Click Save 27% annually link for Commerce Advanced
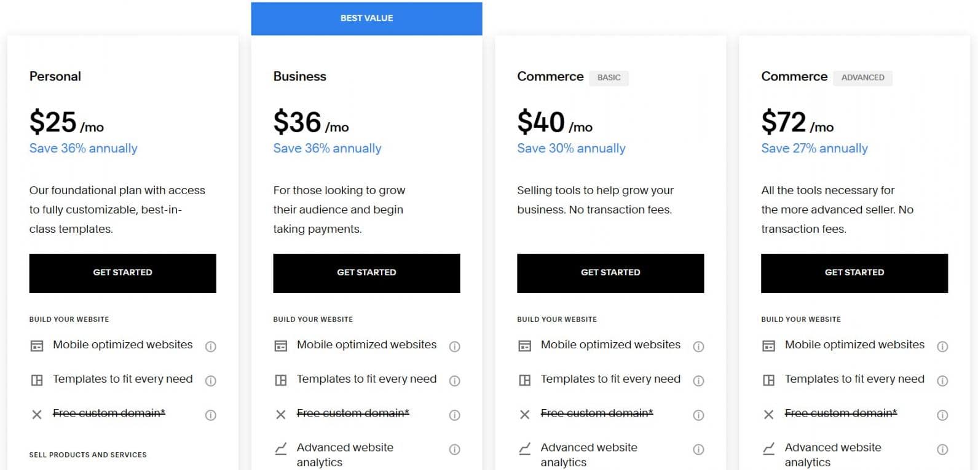Screen dimensions: 978x470 coord(814,149)
